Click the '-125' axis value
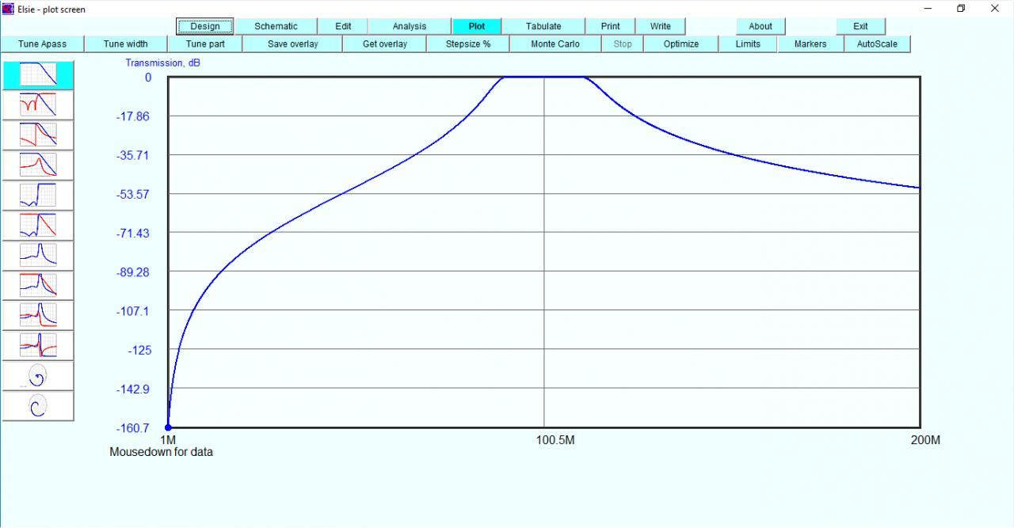This screenshot has height=528, width=1014. (139, 350)
